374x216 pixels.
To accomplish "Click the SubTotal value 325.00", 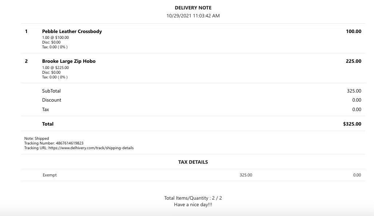I will point(354,91).
